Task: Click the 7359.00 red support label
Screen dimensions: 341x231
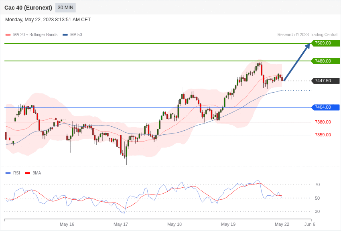Action: click(x=323, y=135)
